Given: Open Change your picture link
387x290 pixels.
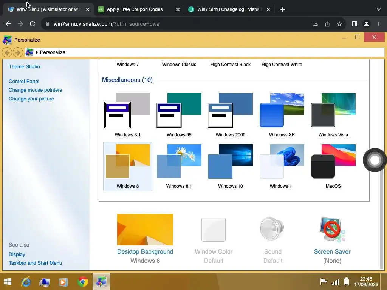Looking at the screenshot, I should point(31,99).
